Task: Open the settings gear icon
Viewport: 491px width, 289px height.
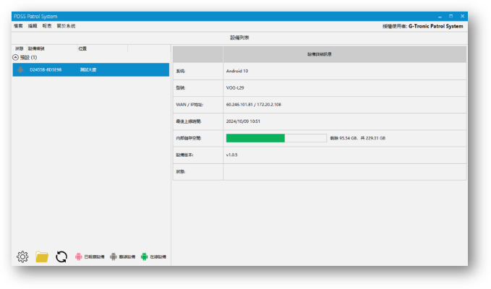Action: coord(22,256)
